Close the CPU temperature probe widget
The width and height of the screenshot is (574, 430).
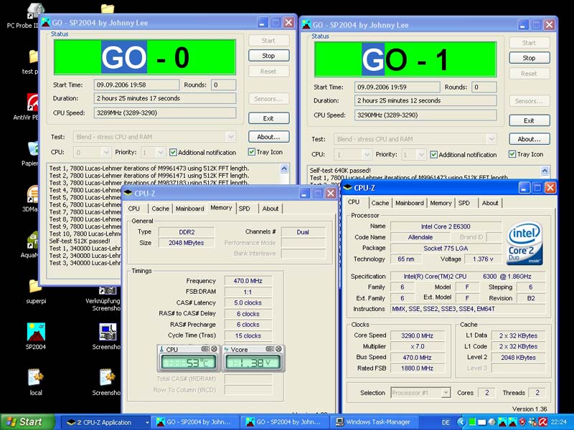click(x=214, y=349)
